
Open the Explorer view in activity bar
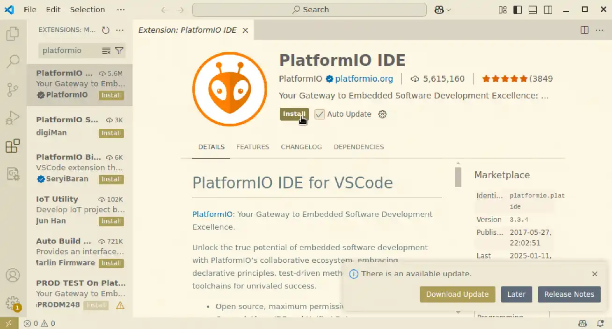tap(13, 33)
